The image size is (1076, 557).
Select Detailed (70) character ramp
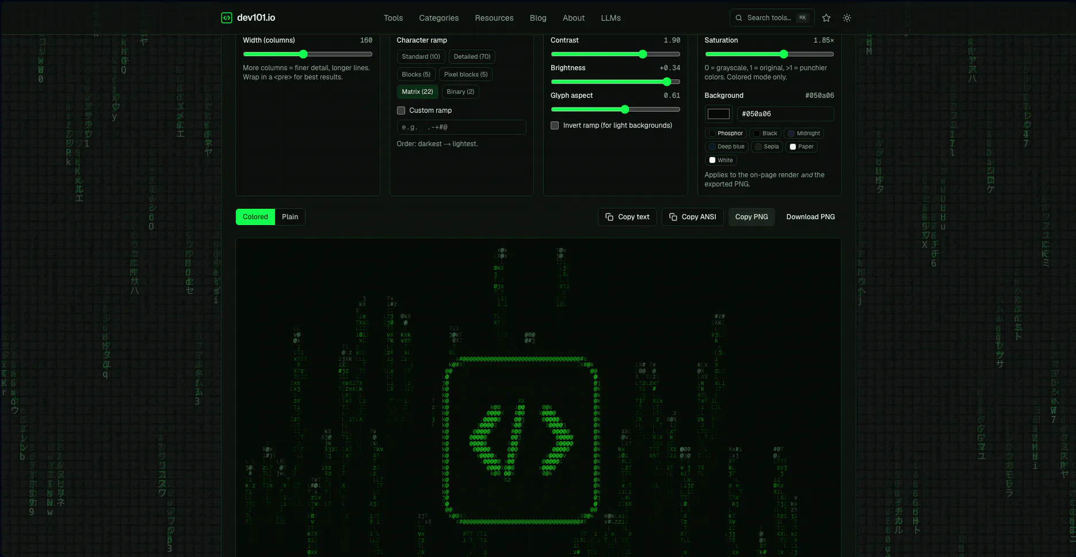coord(472,56)
